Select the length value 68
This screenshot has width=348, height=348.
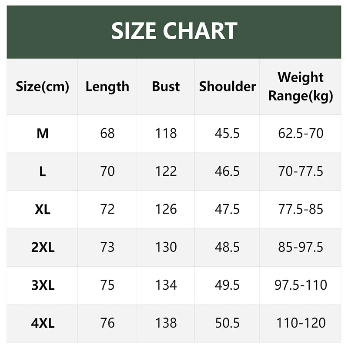pos(107,133)
